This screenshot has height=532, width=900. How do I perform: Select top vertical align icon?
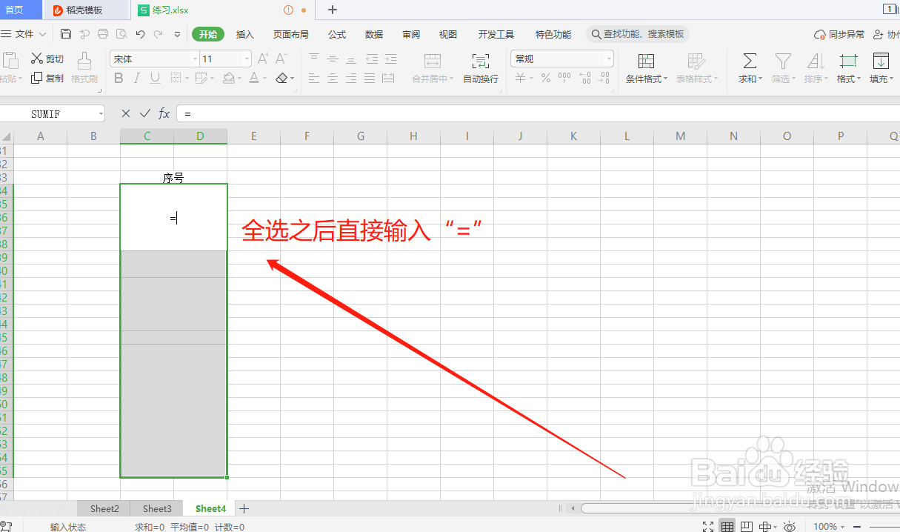(x=314, y=59)
